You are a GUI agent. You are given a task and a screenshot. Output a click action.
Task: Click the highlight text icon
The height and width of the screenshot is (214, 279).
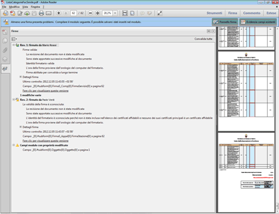(150, 13)
